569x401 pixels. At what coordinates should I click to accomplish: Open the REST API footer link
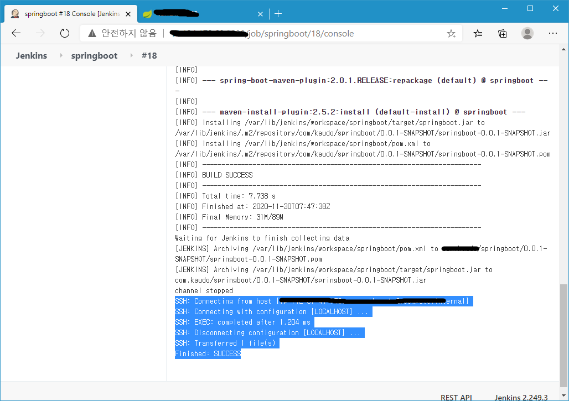pyautogui.click(x=456, y=397)
